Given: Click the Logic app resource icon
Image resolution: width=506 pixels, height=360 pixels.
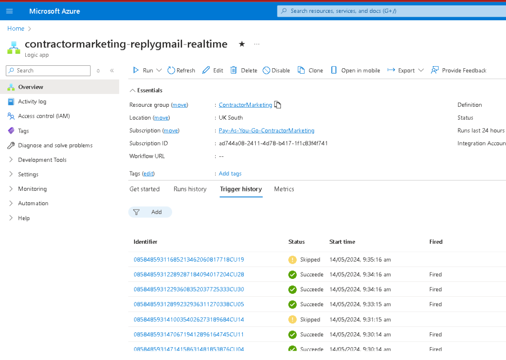Looking at the screenshot, I should click(14, 48).
